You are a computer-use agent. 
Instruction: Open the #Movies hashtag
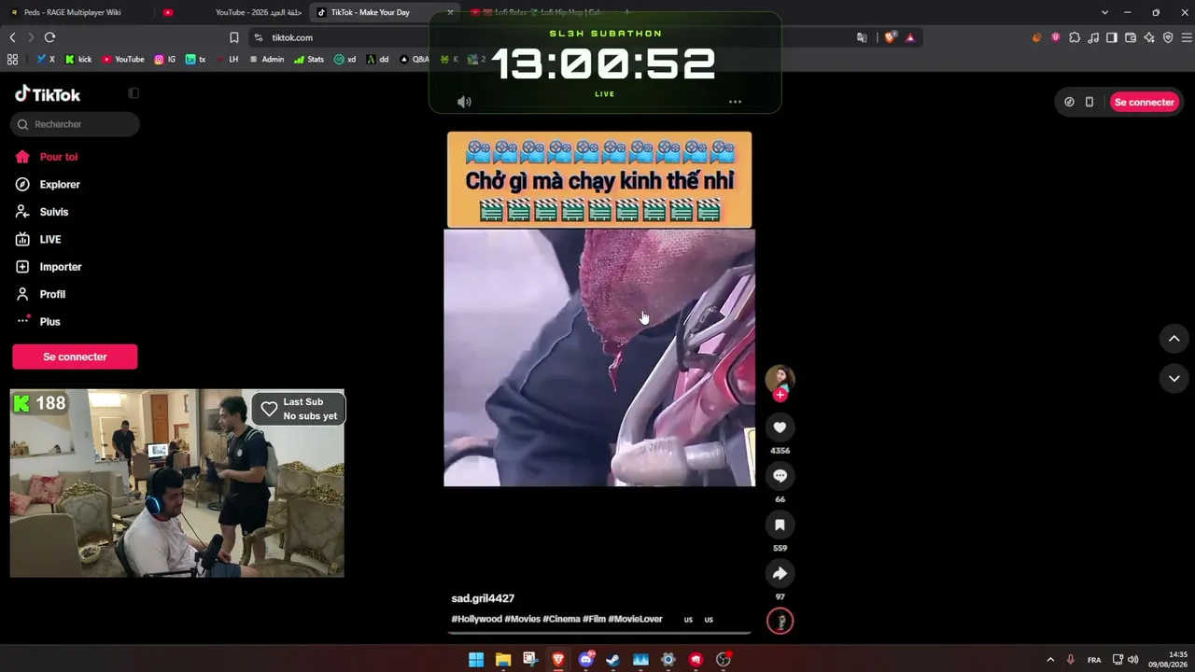523,619
